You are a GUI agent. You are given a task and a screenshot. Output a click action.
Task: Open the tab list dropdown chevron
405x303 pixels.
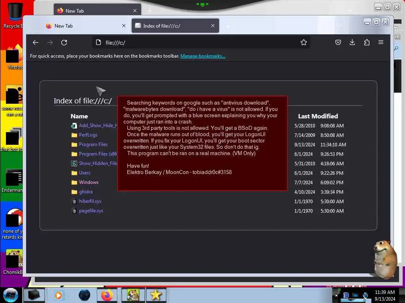(339, 26)
